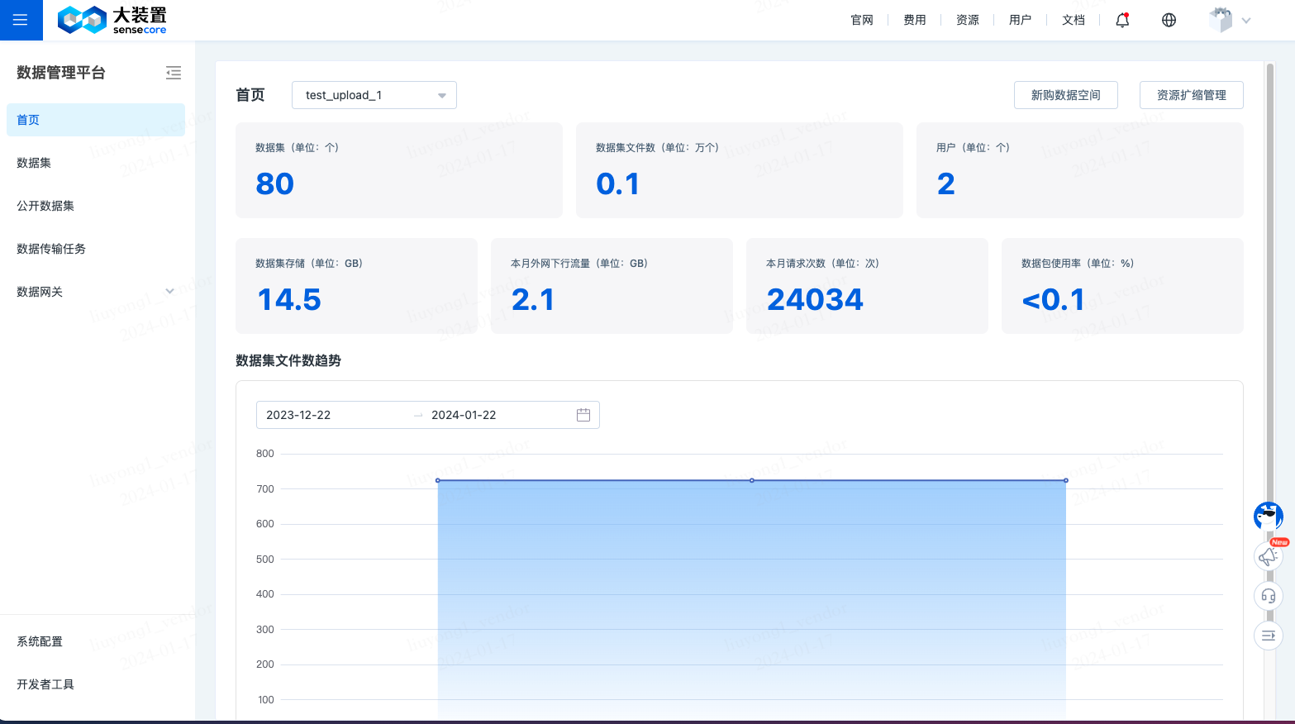Click the headset customer support icon
Image resolution: width=1295 pixels, height=724 pixels.
pyautogui.click(x=1269, y=596)
